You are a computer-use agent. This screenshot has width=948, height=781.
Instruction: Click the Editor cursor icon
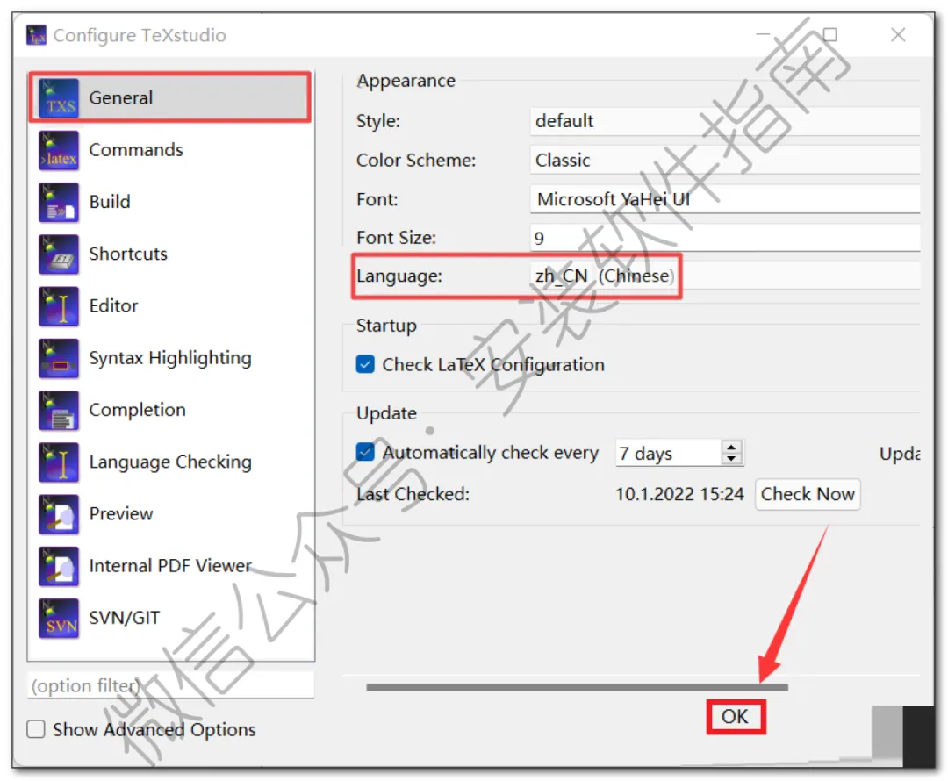[59, 306]
